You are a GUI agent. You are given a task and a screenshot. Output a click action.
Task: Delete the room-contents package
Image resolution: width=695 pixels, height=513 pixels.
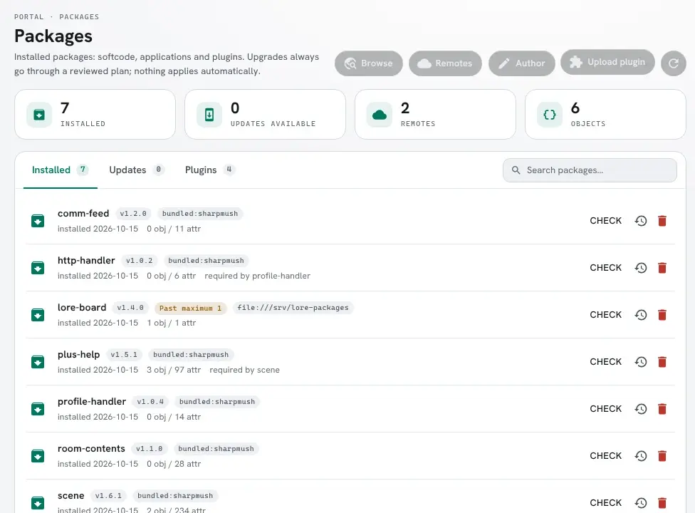[x=662, y=456]
